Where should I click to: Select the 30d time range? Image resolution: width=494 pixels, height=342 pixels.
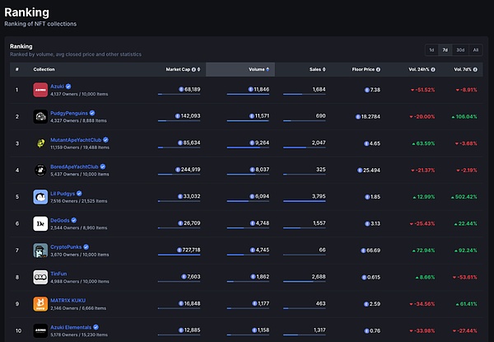(x=459, y=49)
